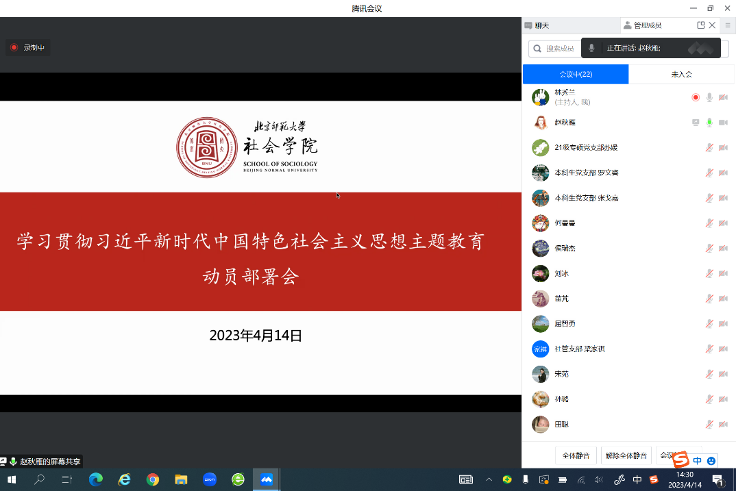736x491 pixels.
Task: Click the 全体静音 mute-all button
Action: click(576, 455)
